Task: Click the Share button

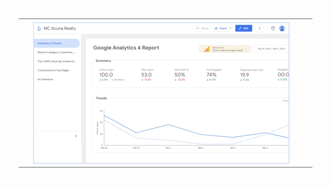Action: (x=221, y=28)
